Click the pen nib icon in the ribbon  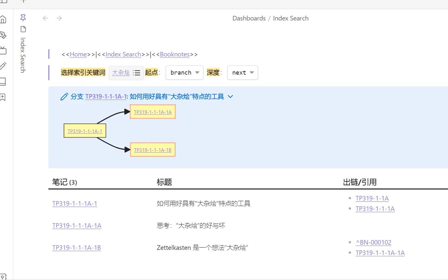tap(3, 35)
